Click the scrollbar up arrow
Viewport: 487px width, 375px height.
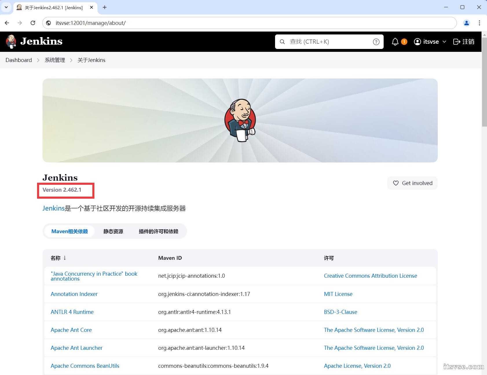coord(484,34)
